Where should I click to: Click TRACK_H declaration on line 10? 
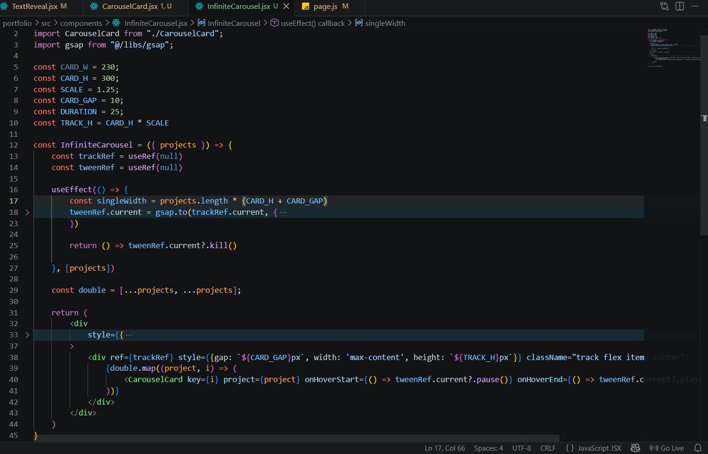tap(76, 123)
